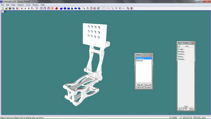Close the Objects panel
Viewport: 211px width, 119px height.
(x=151, y=55)
